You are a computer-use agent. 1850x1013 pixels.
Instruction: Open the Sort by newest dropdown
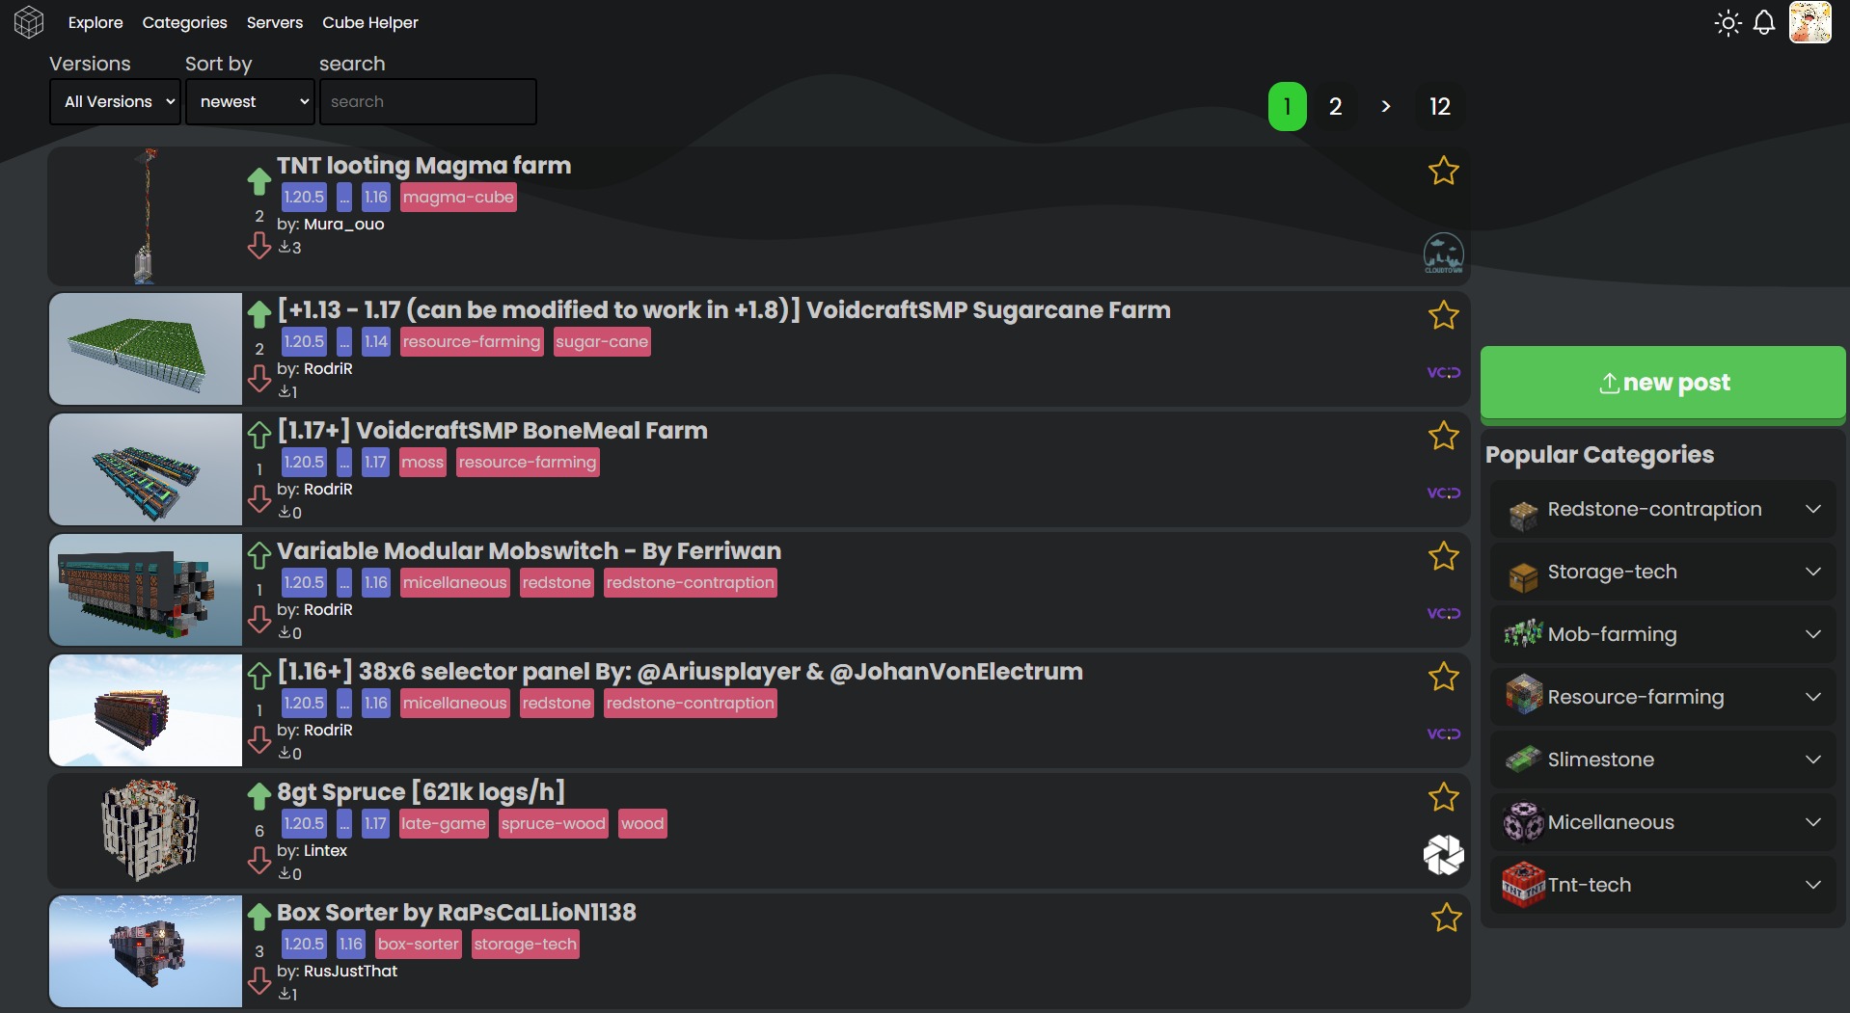251,102
